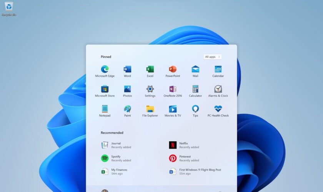Viewport: 323px width, 192px height.
Task: Open First Windows 11 Flight Blog Post document
Action: tap(195, 171)
